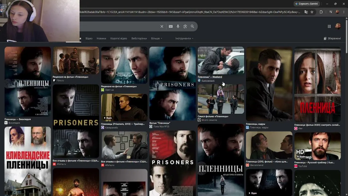This screenshot has width=348, height=196.
Task: Open the on-screen keyboard icon in search bar
Action: 171,26
